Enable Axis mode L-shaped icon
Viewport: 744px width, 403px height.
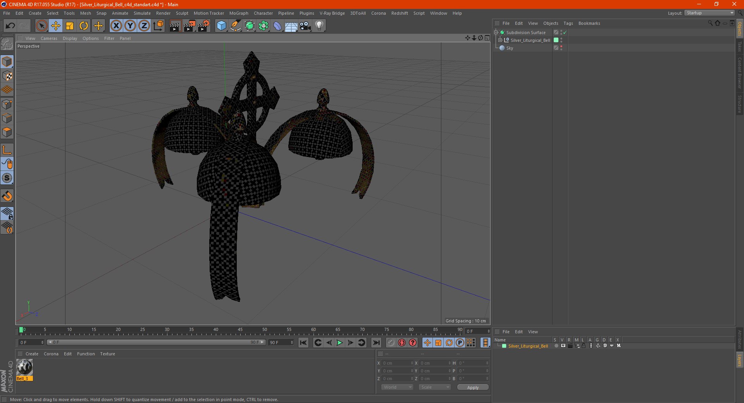[x=7, y=150]
